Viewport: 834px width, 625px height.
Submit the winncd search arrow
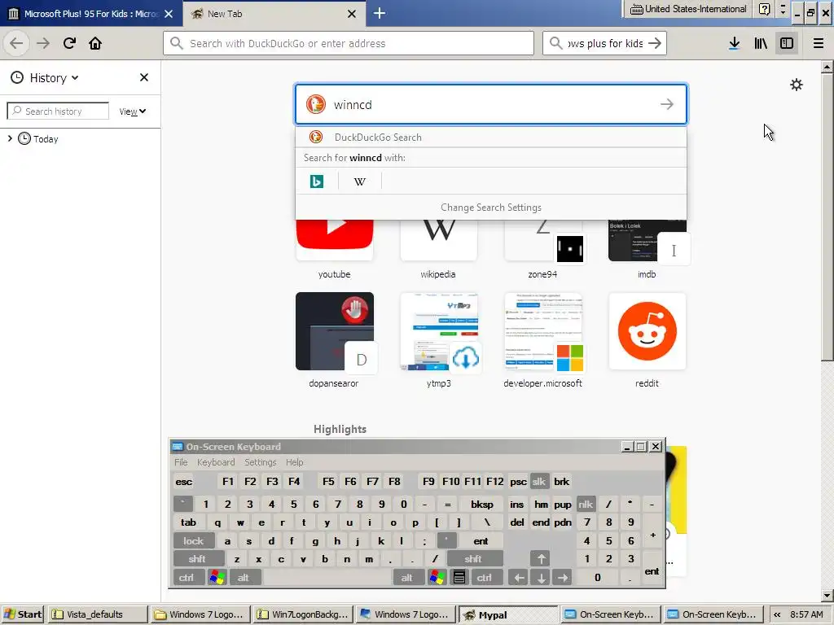[666, 104]
